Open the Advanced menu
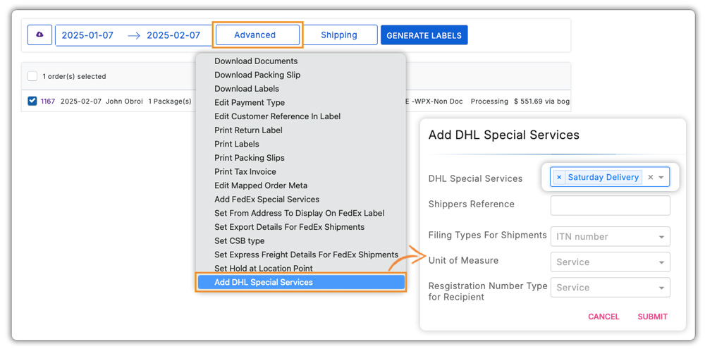The width and height of the screenshot is (705, 349). pyautogui.click(x=257, y=35)
